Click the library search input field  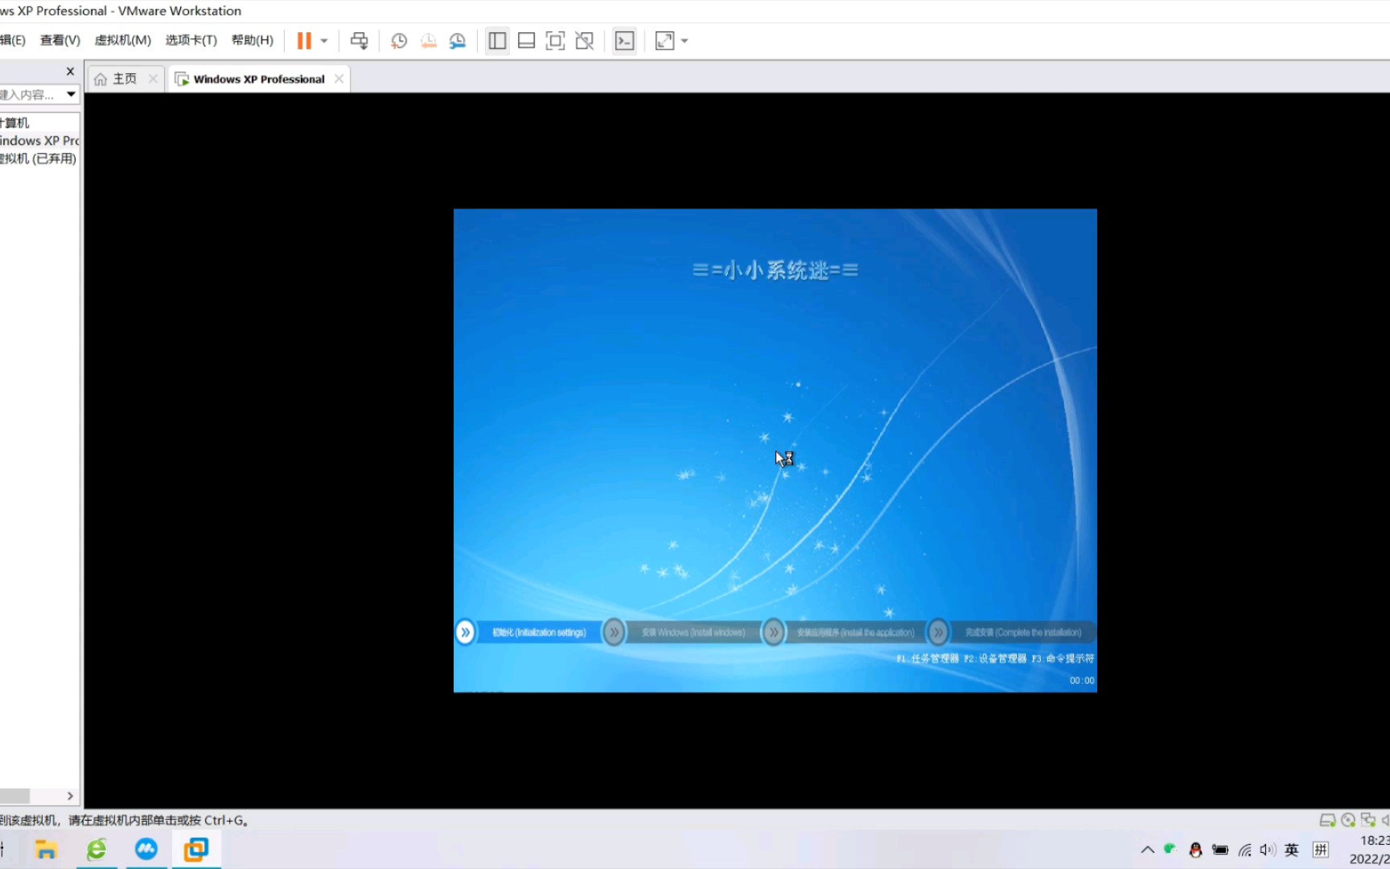[x=31, y=95]
